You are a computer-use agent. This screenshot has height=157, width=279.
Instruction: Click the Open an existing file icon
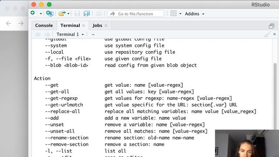62,14
